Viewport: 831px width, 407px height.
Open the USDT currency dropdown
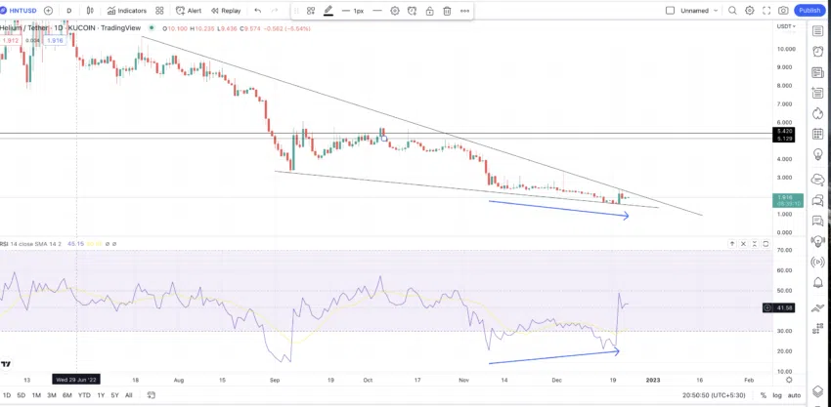pyautogui.click(x=786, y=26)
